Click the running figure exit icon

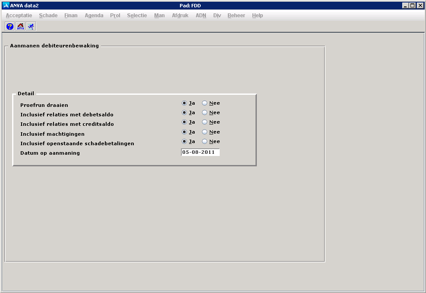(31, 26)
